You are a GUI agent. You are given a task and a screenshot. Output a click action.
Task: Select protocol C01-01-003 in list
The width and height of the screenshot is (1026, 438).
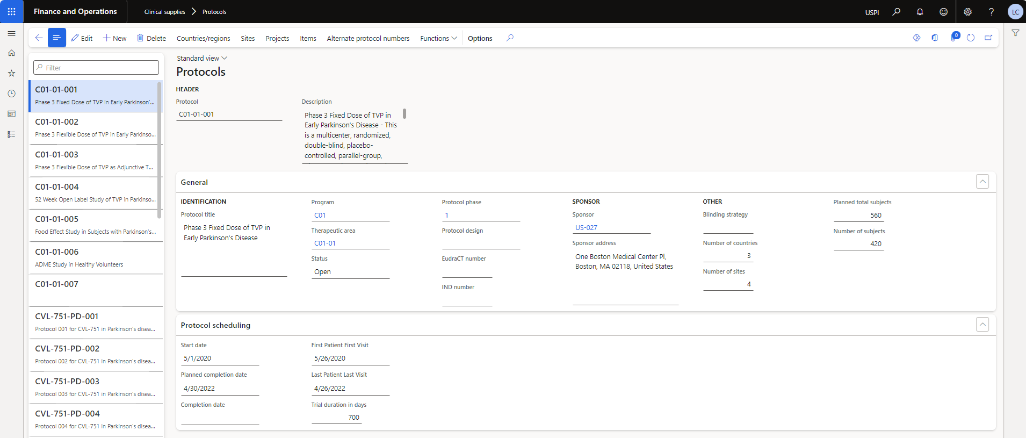pyautogui.click(x=95, y=160)
